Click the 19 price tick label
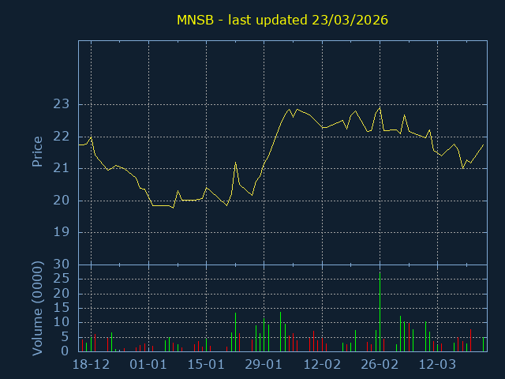This screenshot has height=379, width=505. (x=62, y=233)
